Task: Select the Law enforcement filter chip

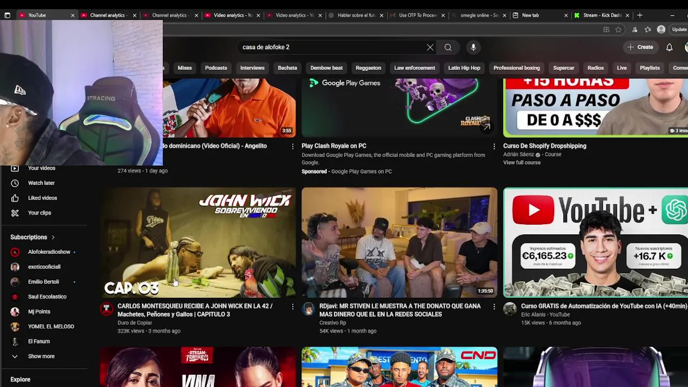Action: tap(414, 68)
